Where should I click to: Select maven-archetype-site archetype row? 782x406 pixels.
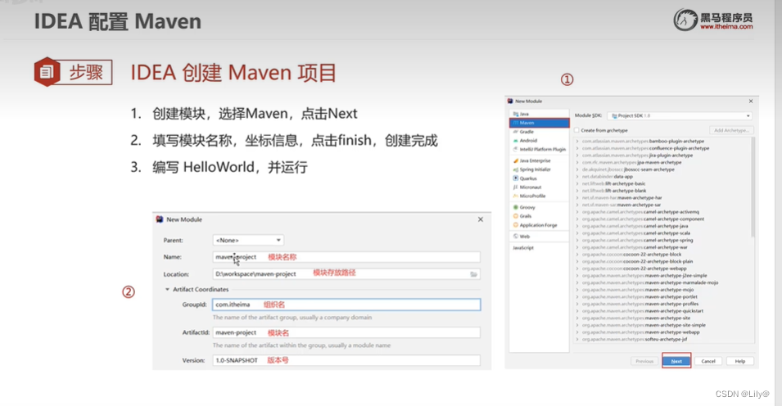click(663, 318)
